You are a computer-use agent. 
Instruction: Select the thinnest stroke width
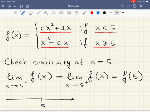coord(111,13)
